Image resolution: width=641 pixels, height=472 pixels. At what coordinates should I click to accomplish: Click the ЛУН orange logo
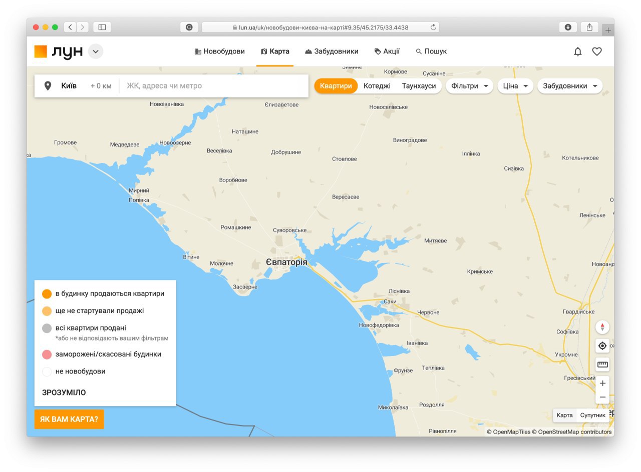coord(58,51)
